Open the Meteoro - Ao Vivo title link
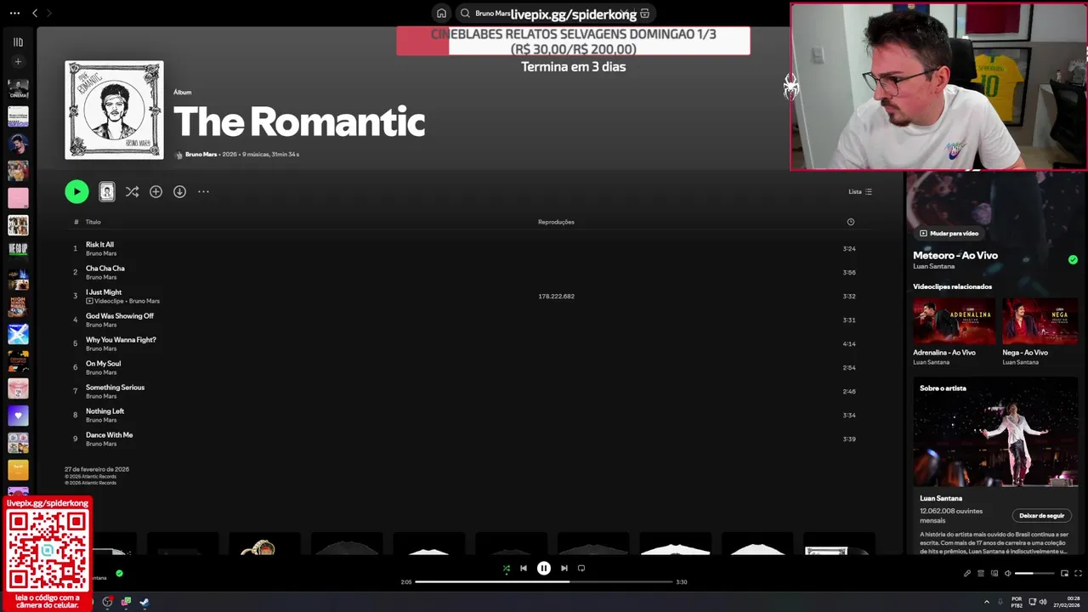Screen dimensions: 1088x612 pyautogui.click(x=955, y=255)
